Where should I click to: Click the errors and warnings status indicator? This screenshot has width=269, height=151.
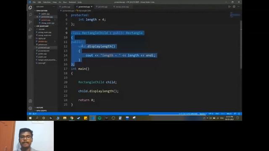tap(33, 114)
